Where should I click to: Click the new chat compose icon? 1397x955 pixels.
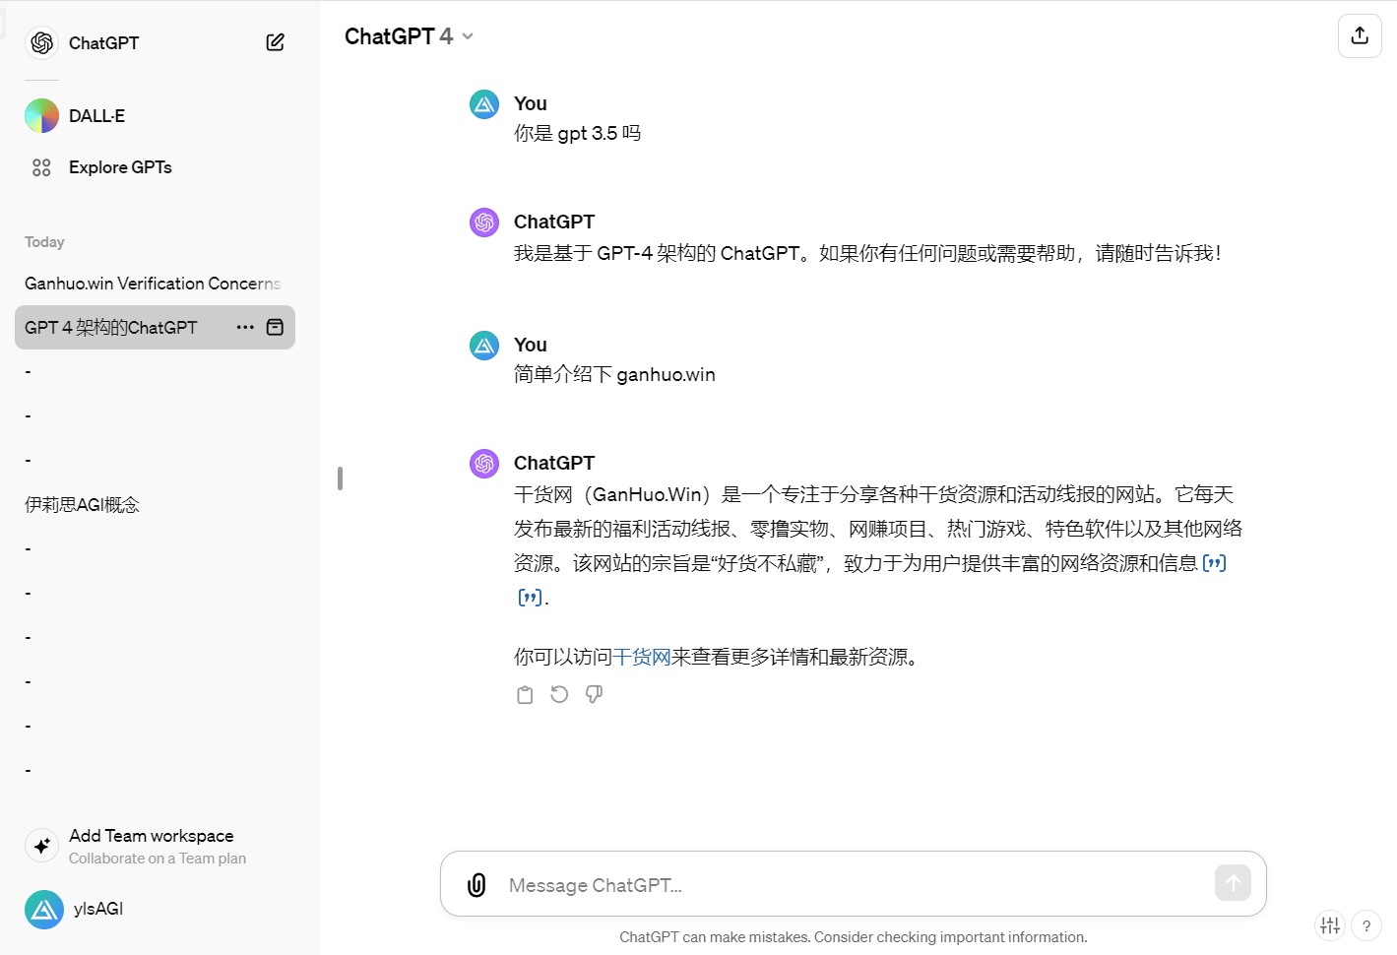[276, 42]
